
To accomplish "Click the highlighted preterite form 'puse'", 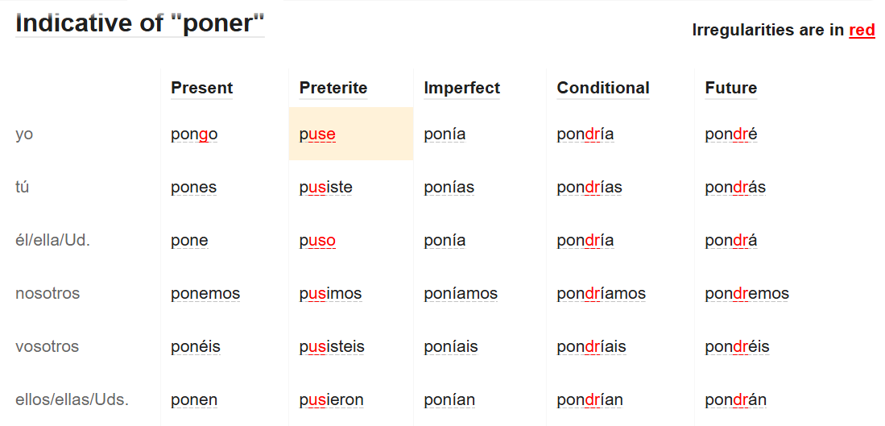I will (317, 134).
